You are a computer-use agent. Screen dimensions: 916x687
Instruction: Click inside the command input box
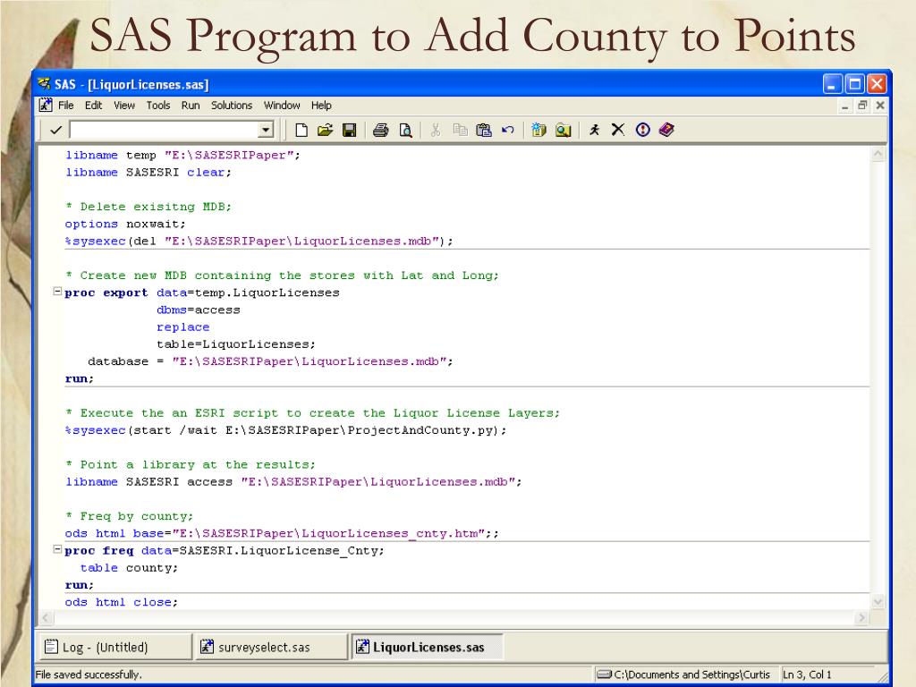[165, 130]
